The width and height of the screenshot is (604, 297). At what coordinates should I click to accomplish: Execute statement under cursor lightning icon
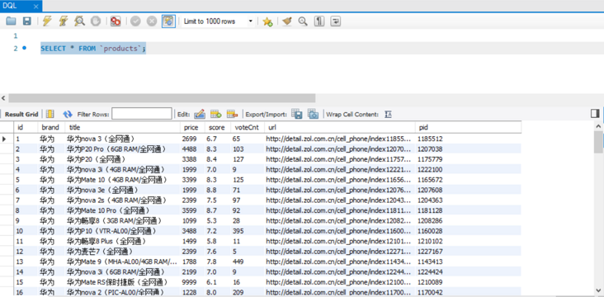pyautogui.click(x=64, y=21)
